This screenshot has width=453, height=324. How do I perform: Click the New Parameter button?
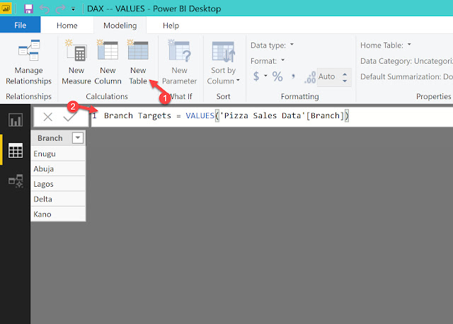coord(179,62)
